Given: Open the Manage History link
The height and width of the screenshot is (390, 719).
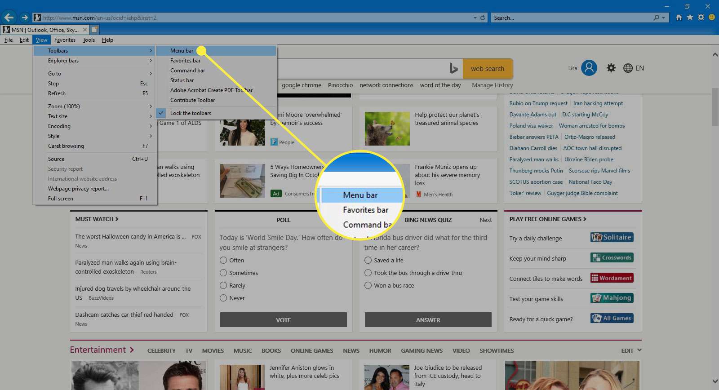Looking at the screenshot, I should (492, 85).
